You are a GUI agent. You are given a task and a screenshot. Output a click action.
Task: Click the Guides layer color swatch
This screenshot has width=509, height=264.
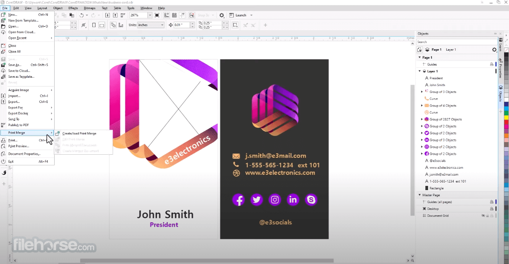[496, 64]
